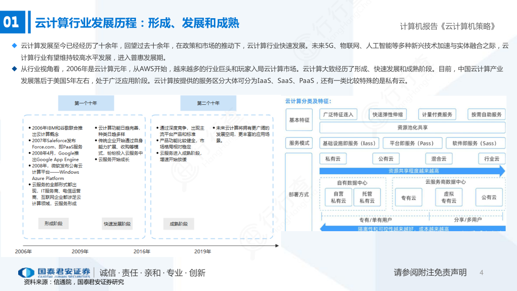Click bullet text 2006年IBM和谷歌联合推出云计算概念
This screenshot has width=517, height=291.
(x=57, y=131)
